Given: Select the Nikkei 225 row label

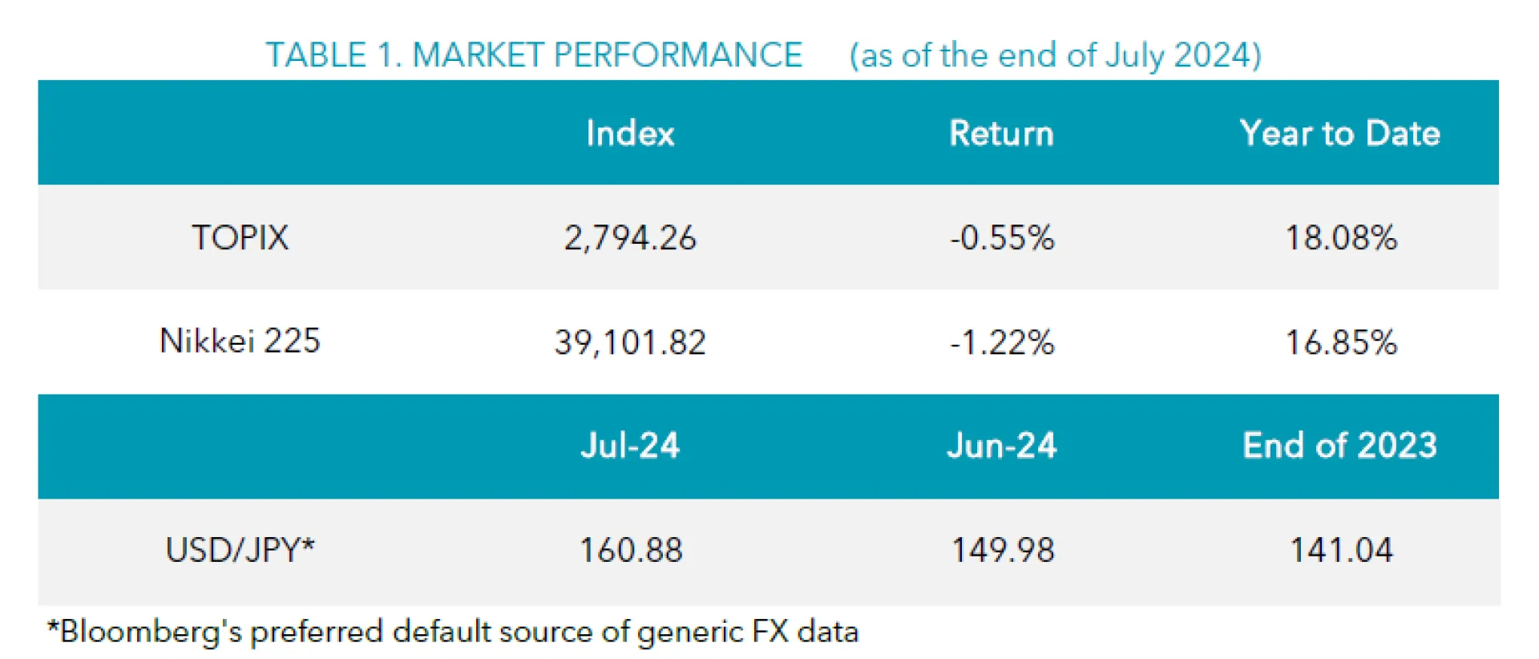Looking at the screenshot, I should click(x=240, y=342).
